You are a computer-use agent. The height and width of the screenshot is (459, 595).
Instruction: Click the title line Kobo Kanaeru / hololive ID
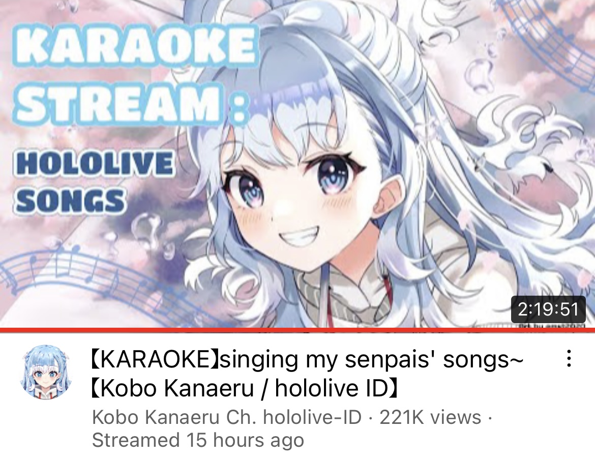coord(245,388)
